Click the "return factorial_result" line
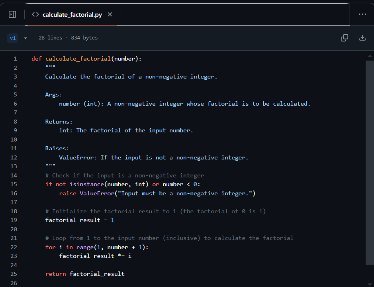374x287 pixels. point(85,274)
